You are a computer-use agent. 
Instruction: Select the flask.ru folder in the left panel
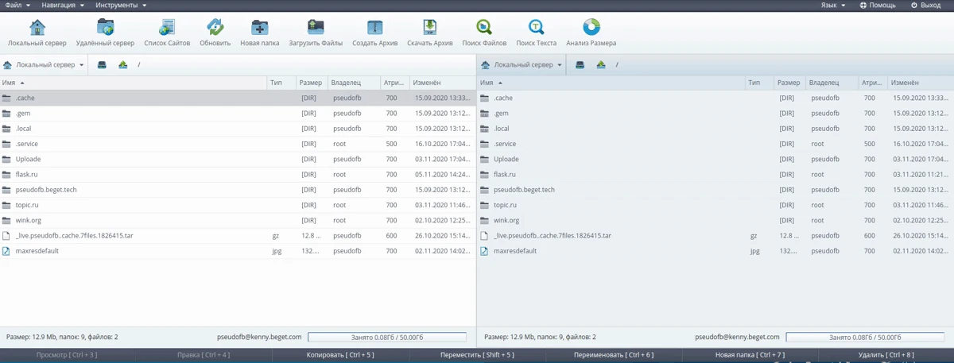27,175
